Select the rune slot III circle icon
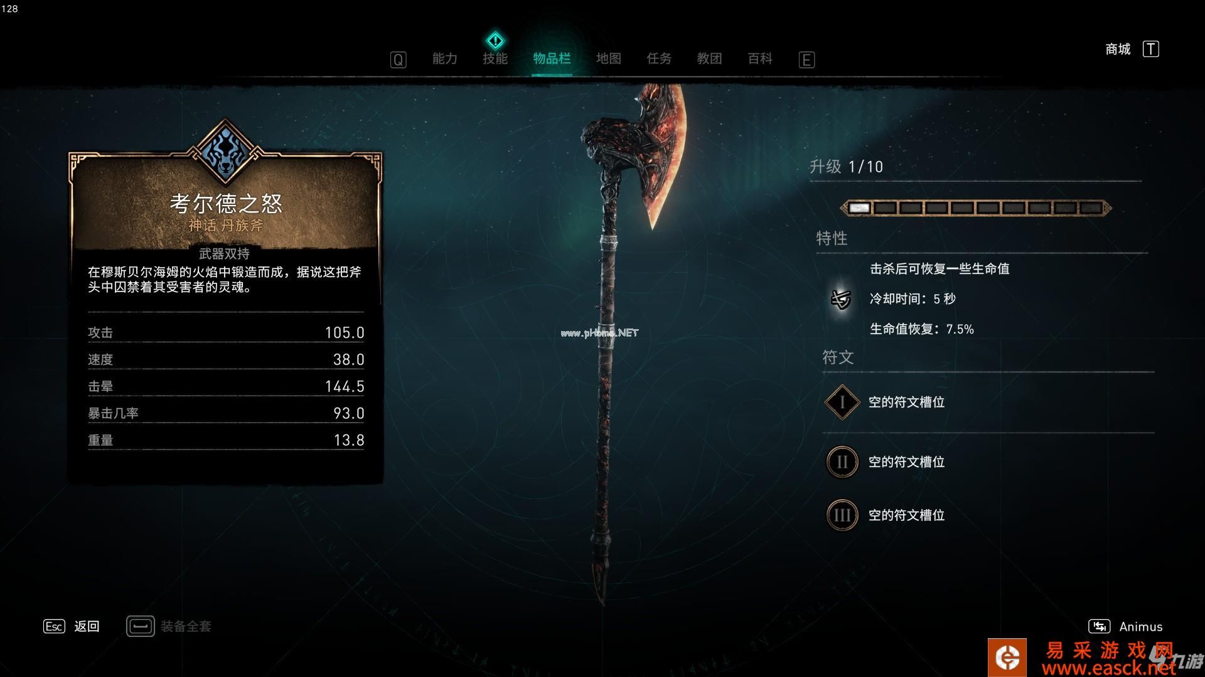 click(842, 515)
